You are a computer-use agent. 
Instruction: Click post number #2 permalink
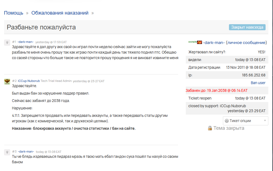click(x=14, y=81)
